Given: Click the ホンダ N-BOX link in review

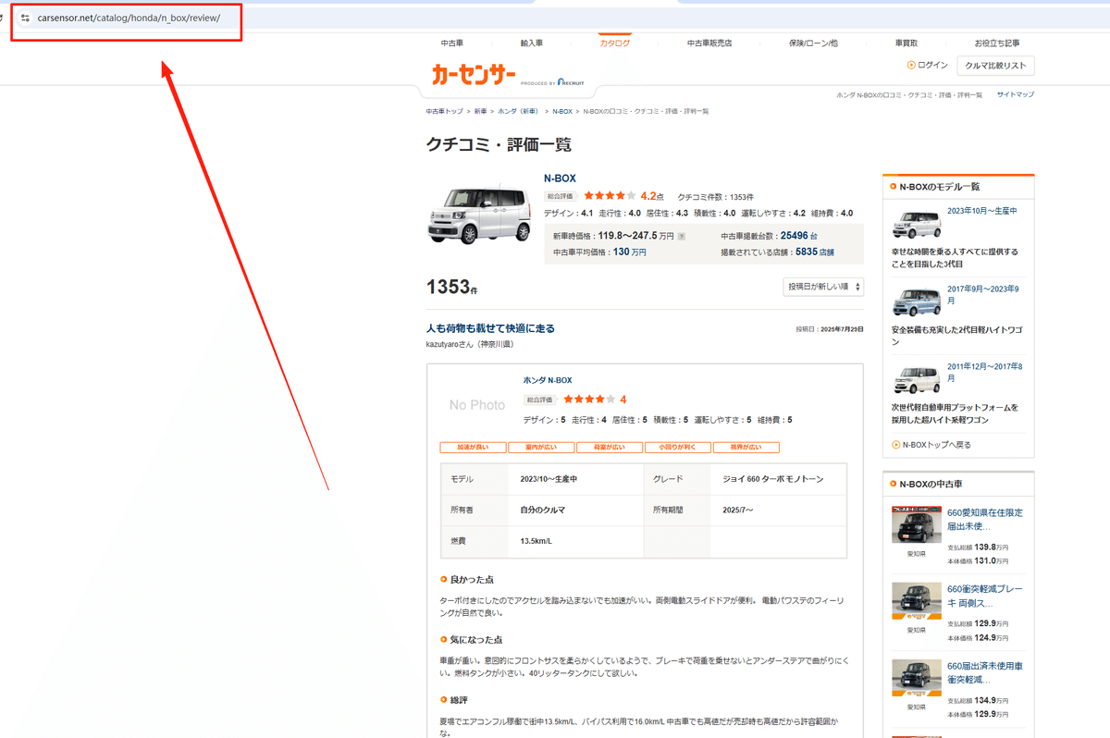Looking at the screenshot, I should click(x=548, y=380).
